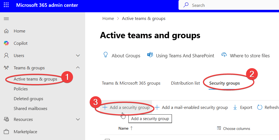Open Deleted groups in sidebar
The height and width of the screenshot is (140, 279).
click(x=28, y=99)
